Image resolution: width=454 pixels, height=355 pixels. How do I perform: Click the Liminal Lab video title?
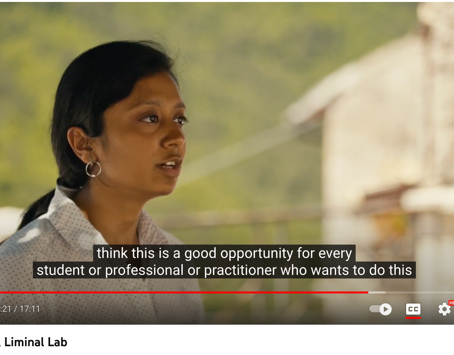click(x=35, y=342)
